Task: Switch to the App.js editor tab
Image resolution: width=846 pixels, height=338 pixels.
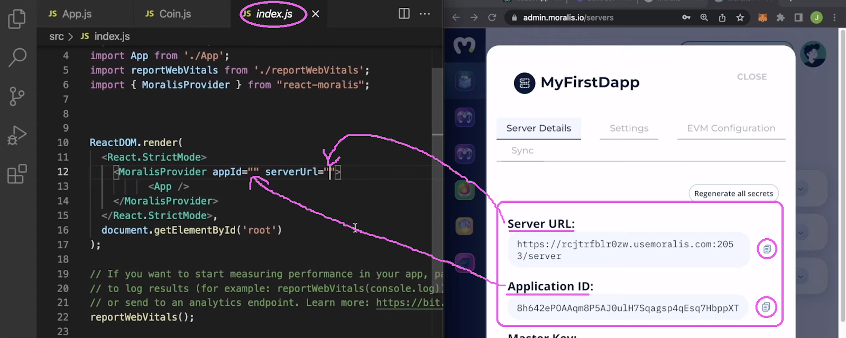Action: click(70, 14)
